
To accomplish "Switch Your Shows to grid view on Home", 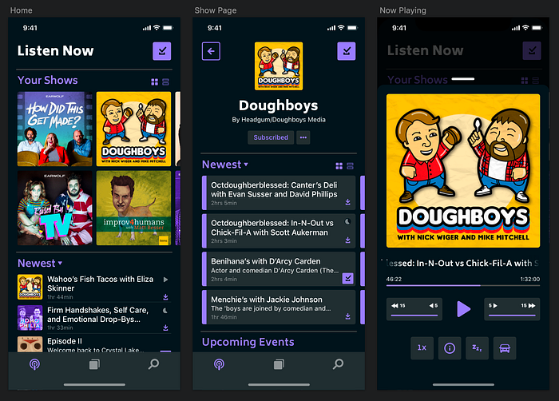I will 154,82.
